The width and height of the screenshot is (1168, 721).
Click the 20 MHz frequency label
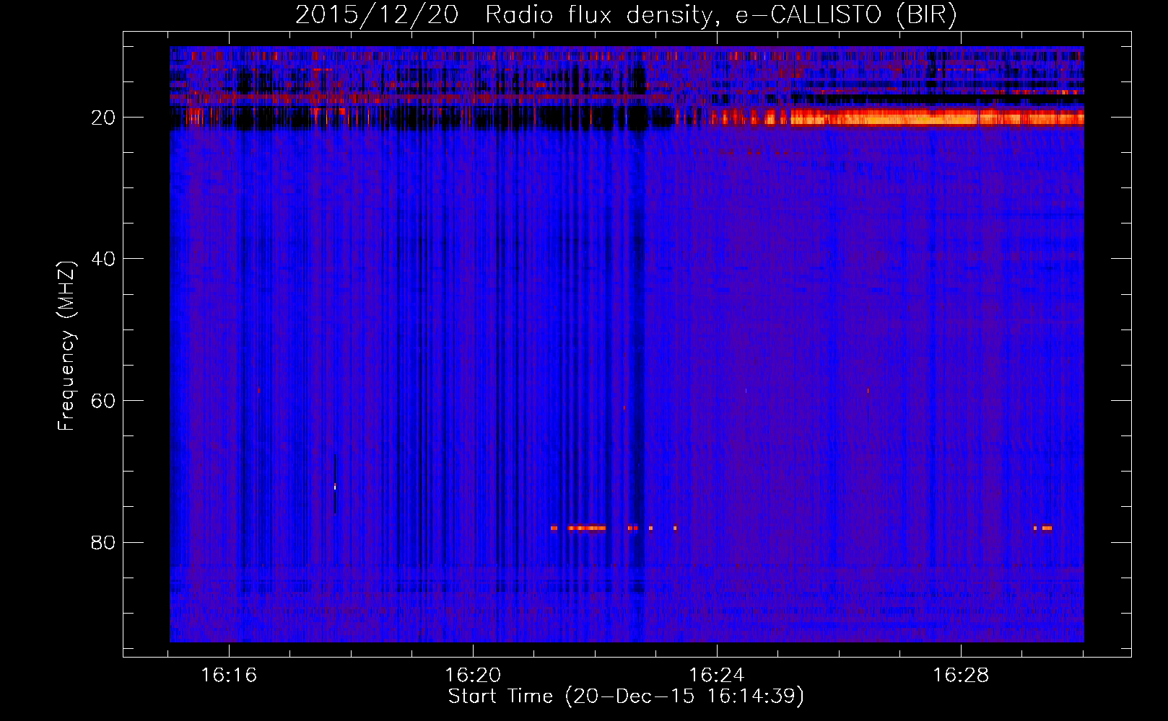tap(103, 118)
